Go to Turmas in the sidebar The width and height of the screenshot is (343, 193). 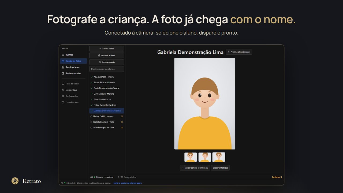coord(73,55)
